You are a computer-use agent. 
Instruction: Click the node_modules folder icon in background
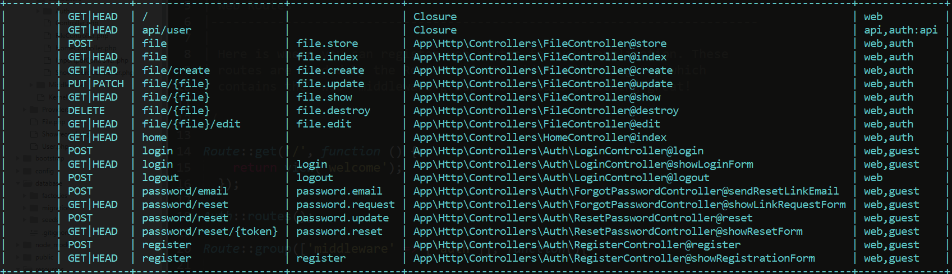(x=27, y=245)
